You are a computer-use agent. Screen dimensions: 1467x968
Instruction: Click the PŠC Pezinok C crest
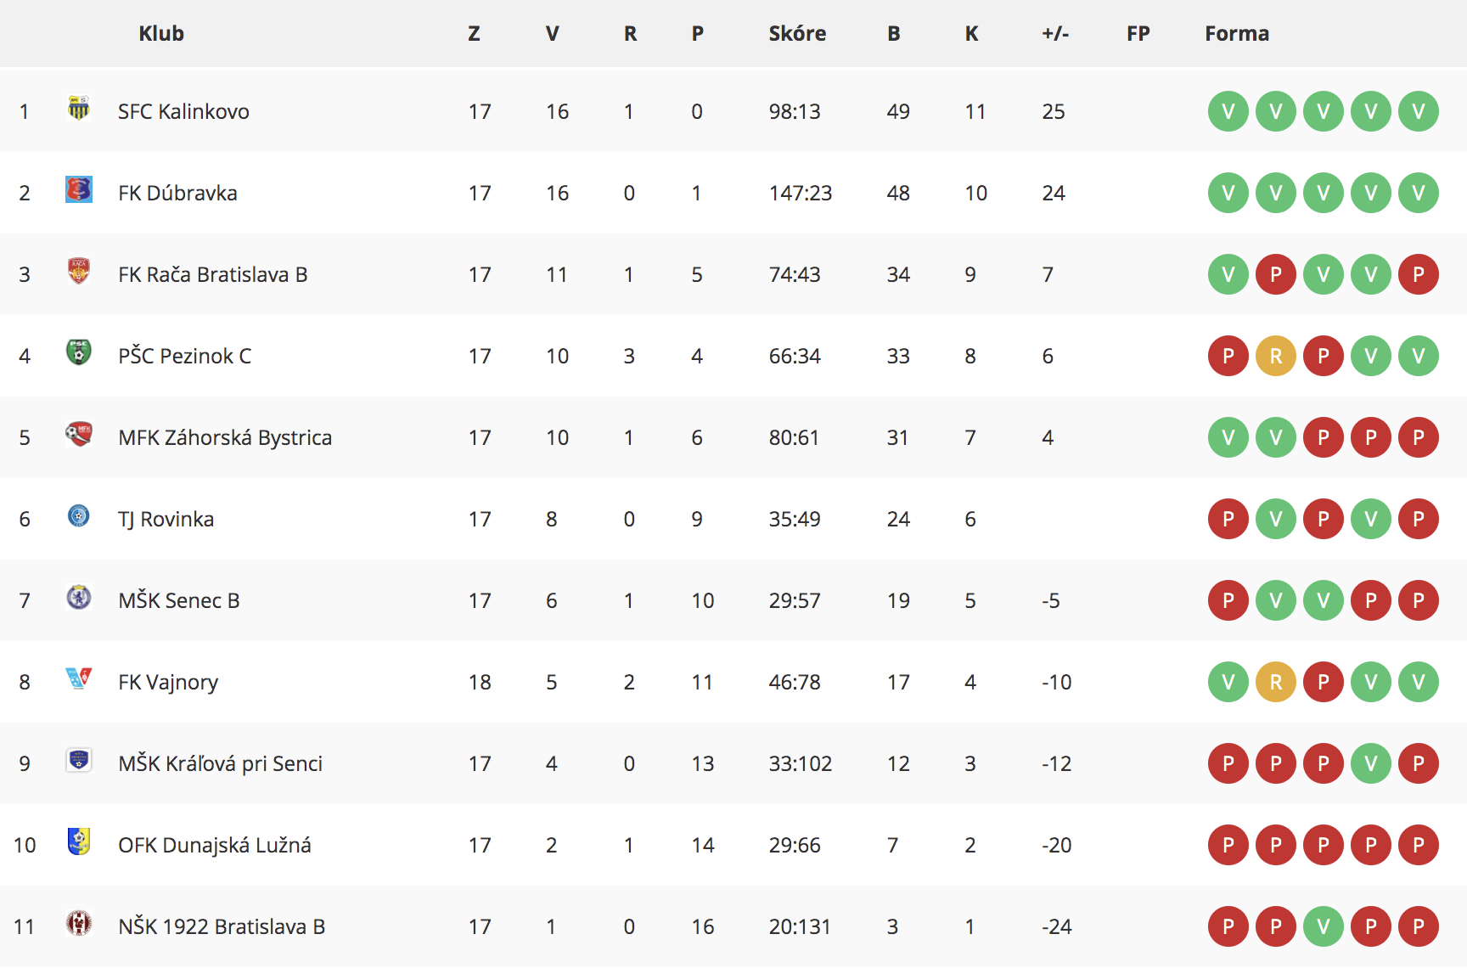point(79,352)
